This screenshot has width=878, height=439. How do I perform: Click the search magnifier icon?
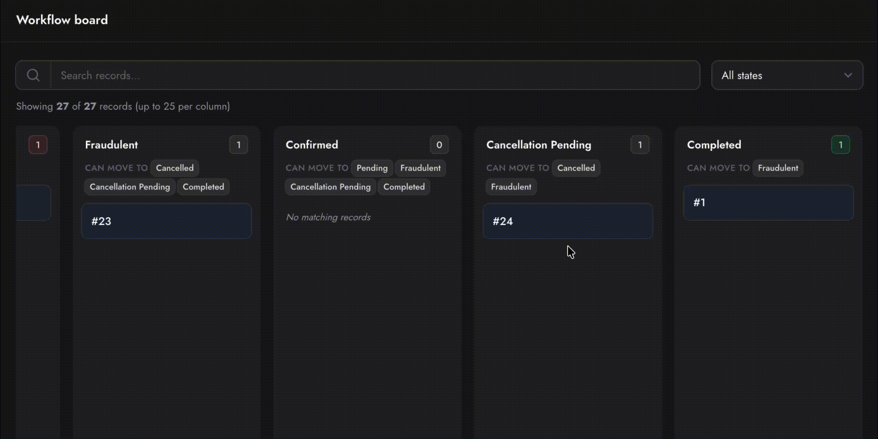click(33, 75)
